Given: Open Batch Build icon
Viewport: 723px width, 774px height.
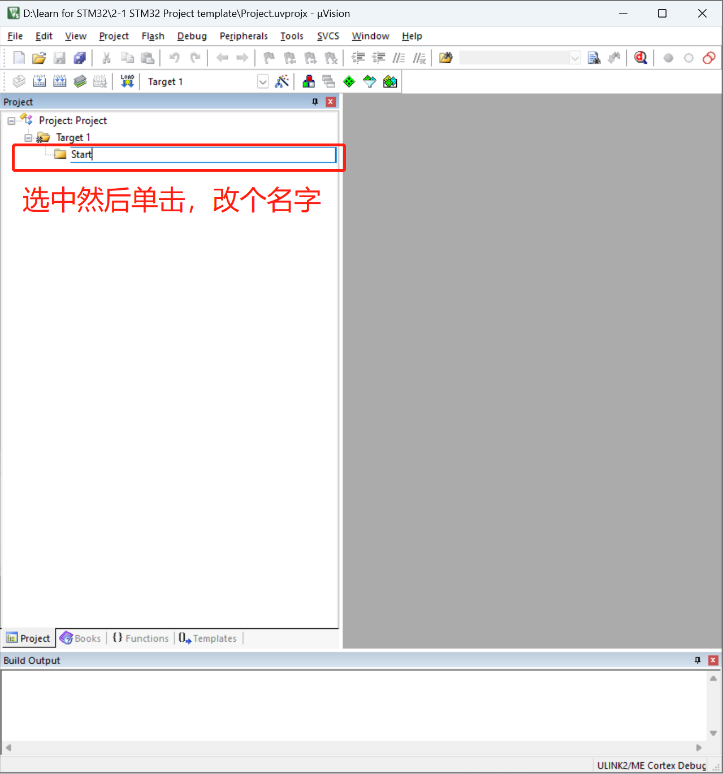Looking at the screenshot, I should [x=80, y=81].
